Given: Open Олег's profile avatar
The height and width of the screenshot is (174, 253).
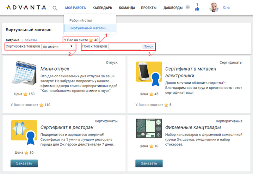Looking at the screenshot, I should click(x=214, y=7).
